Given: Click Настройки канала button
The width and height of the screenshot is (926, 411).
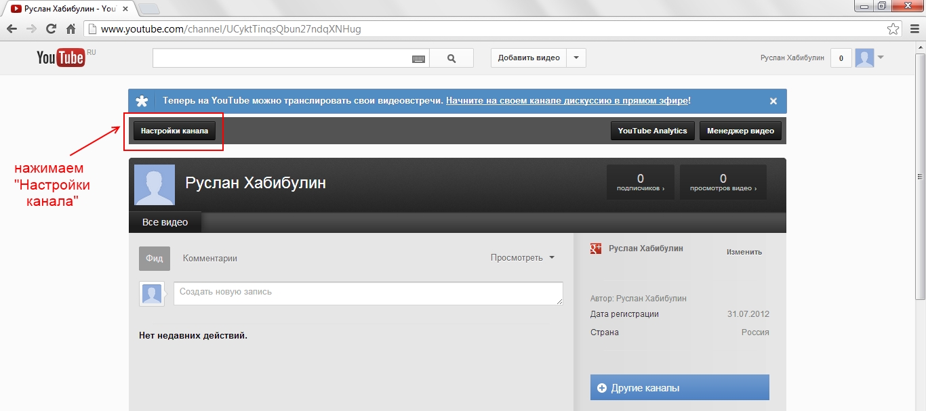Looking at the screenshot, I should (x=174, y=131).
